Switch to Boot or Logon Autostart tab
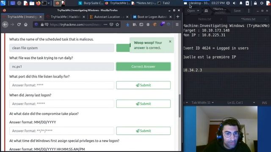The width and height of the screenshot is (271, 152). coord(152,17)
